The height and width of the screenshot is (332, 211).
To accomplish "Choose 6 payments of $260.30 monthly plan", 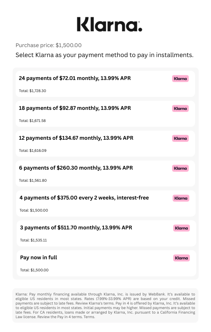I will (105, 174).
